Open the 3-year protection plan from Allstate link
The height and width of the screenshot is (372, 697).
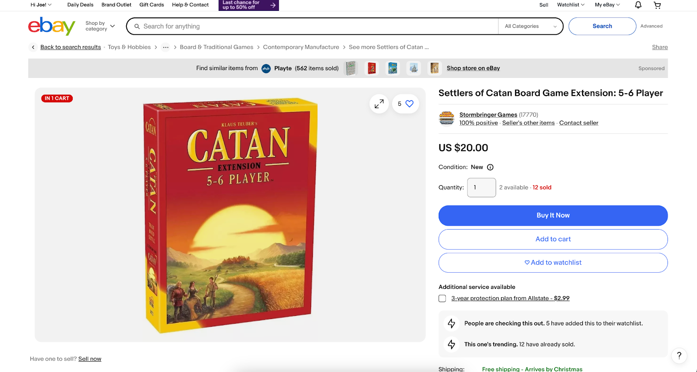(510, 298)
